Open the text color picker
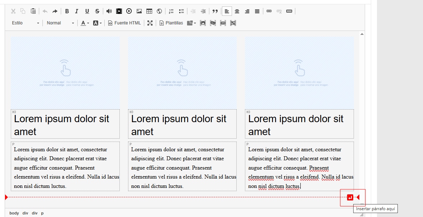 [85, 23]
